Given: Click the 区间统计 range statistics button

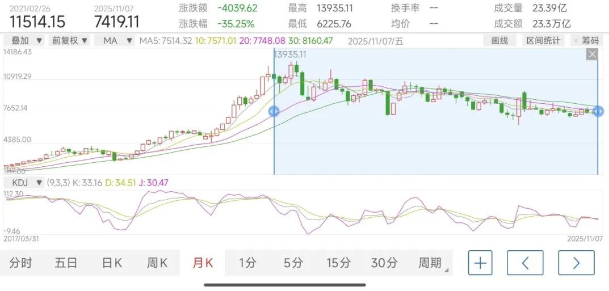Looking at the screenshot, I should (x=543, y=41).
